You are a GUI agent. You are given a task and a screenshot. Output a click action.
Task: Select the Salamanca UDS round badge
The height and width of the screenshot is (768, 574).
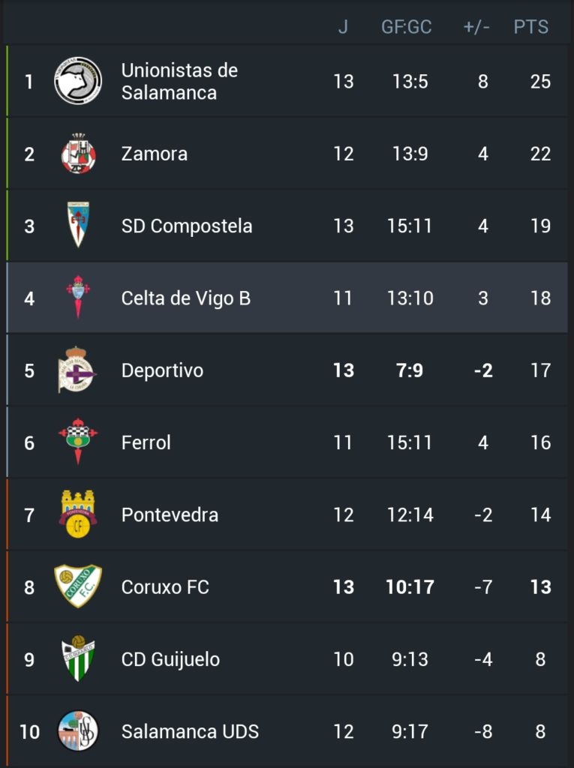(x=78, y=731)
